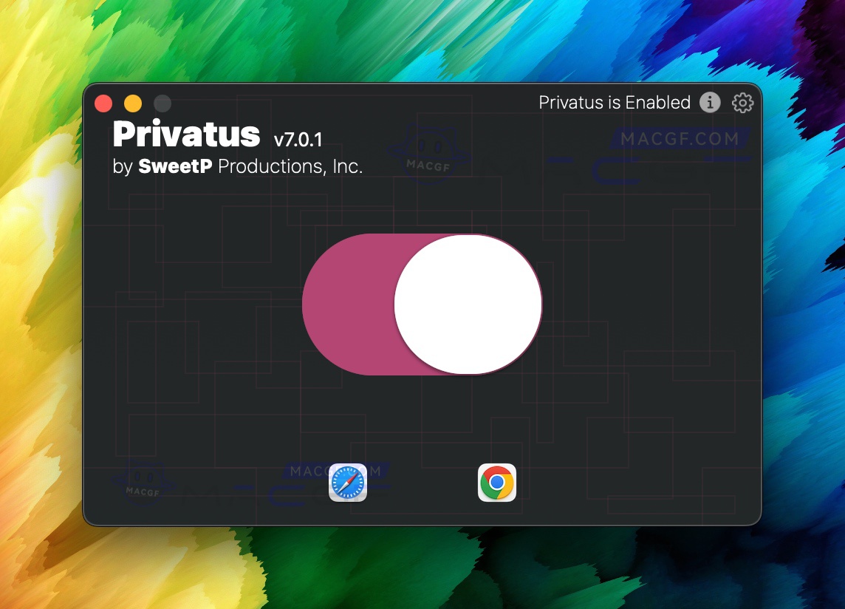
Task: Access preferences through the cogwheel icon
Action: click(x=742, y=103)
